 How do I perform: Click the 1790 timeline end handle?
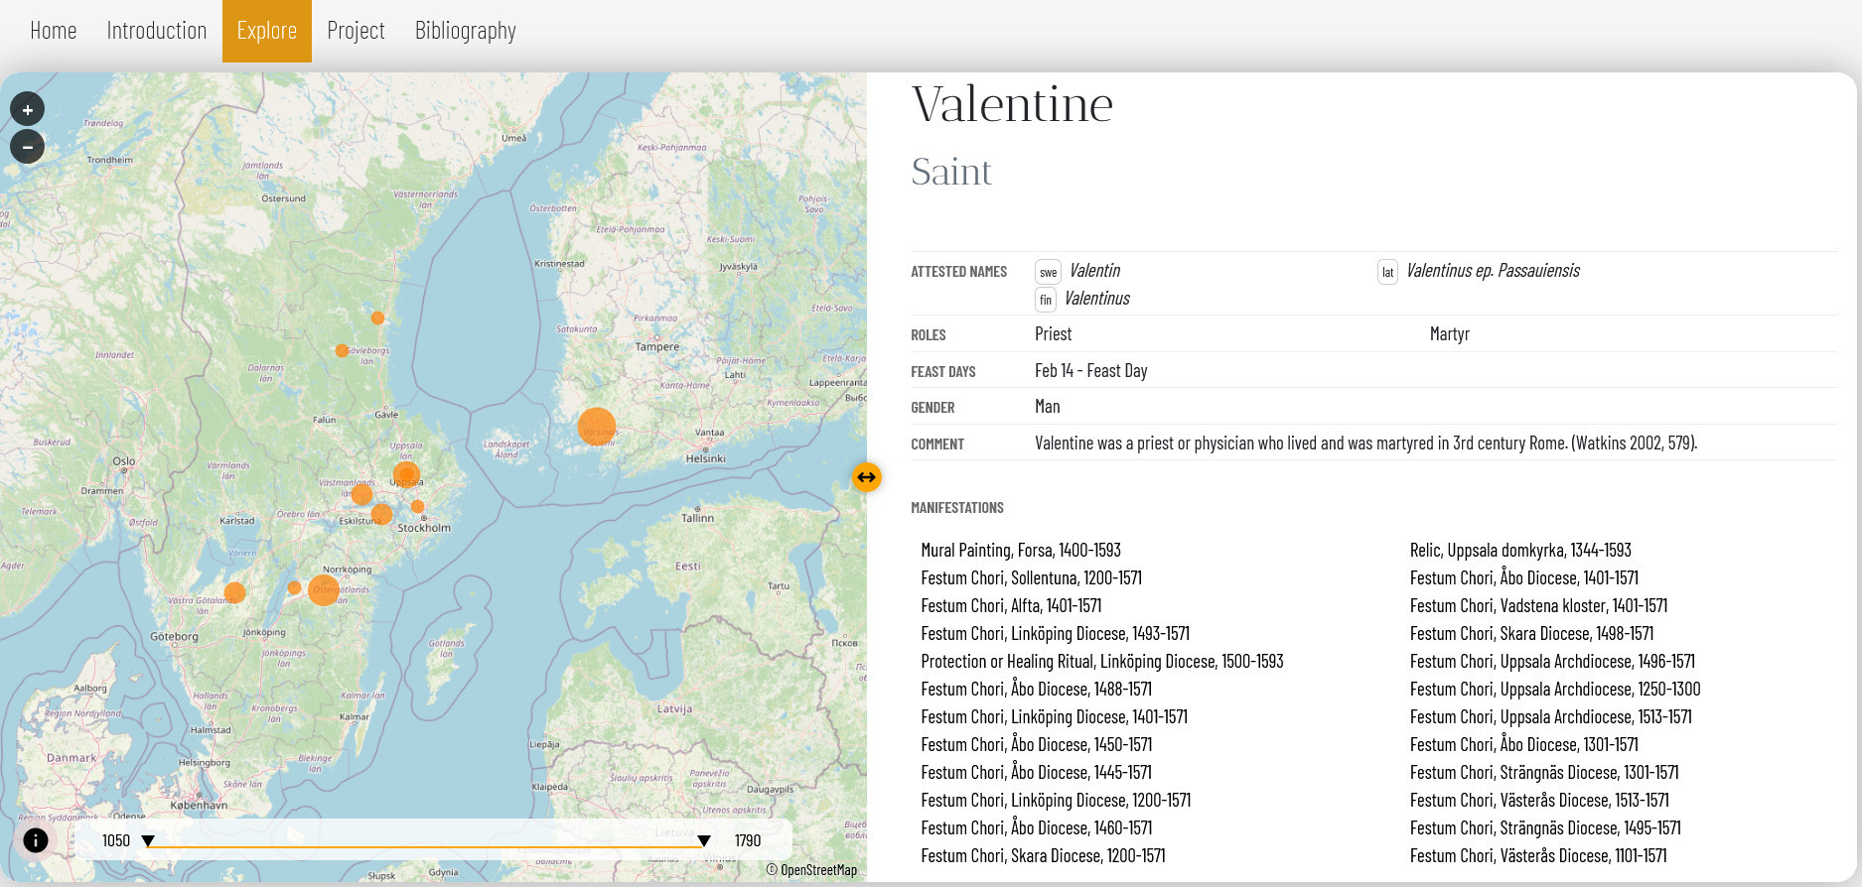(704, 841)
